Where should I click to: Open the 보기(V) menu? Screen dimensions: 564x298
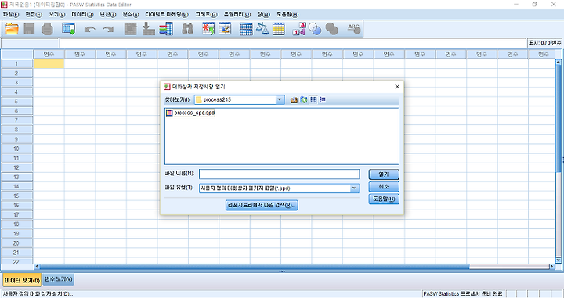tap(57, 14)
